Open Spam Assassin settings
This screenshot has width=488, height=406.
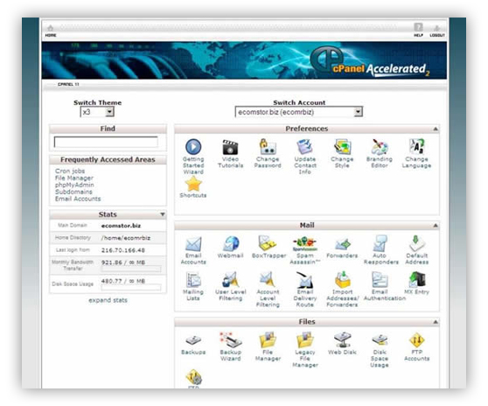305,243
